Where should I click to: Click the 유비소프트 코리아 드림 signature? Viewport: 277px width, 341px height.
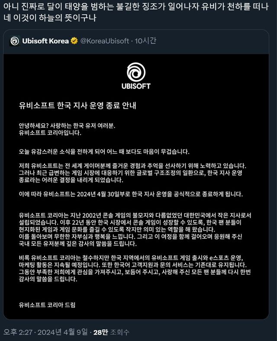[47, 305]
